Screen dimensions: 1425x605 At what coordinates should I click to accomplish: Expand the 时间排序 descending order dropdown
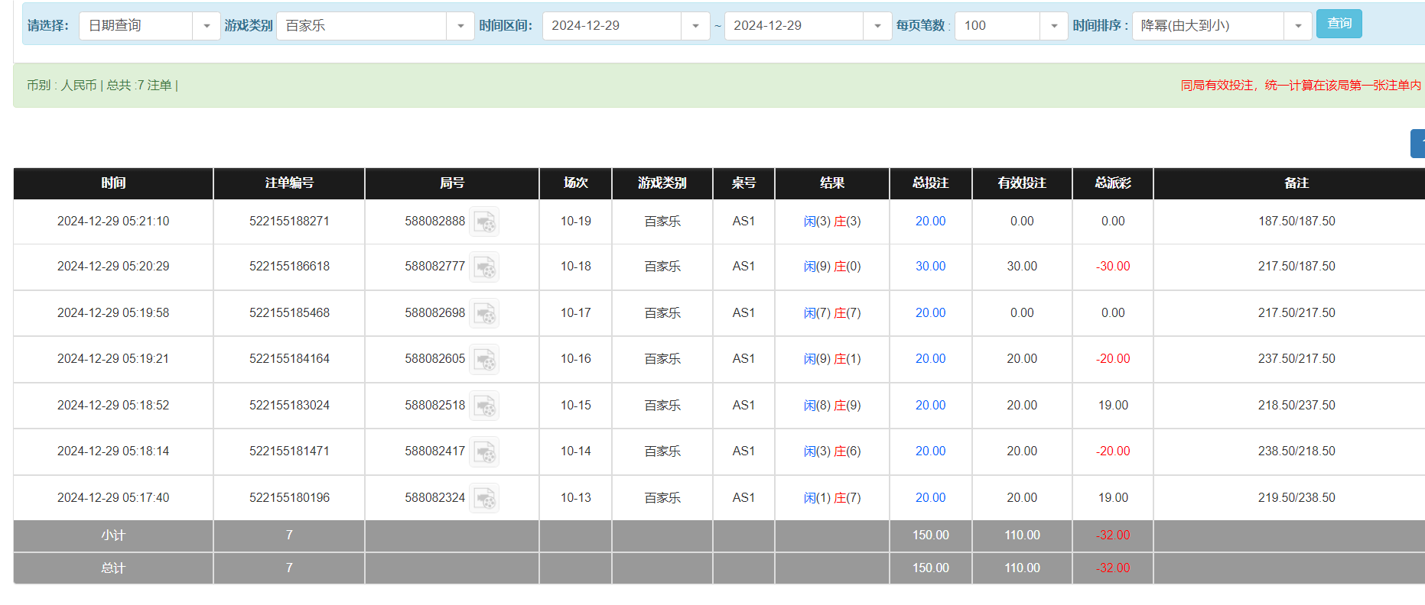pyautogui.click(x=1297, y=26)
